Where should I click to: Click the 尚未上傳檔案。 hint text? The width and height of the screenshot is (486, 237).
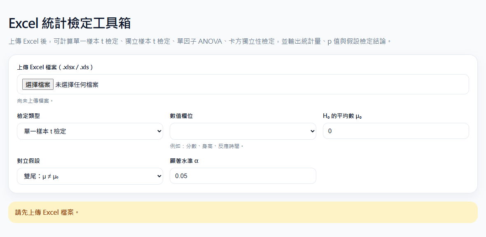point(35,101)
